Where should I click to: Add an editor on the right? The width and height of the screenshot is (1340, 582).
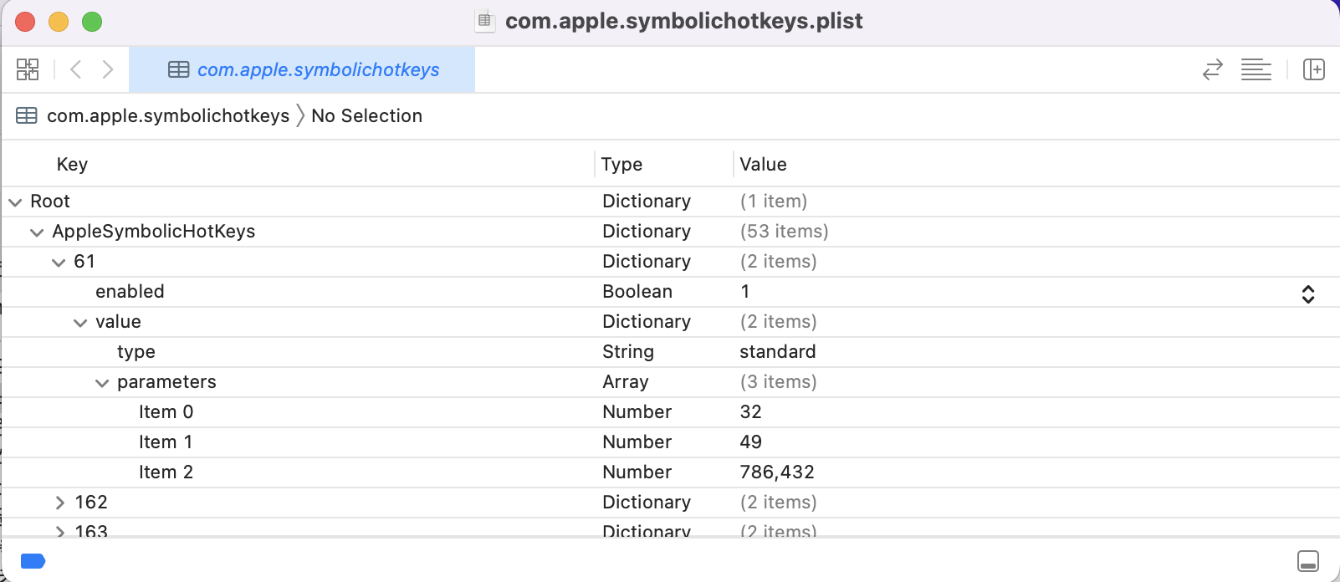(1313, 69)
